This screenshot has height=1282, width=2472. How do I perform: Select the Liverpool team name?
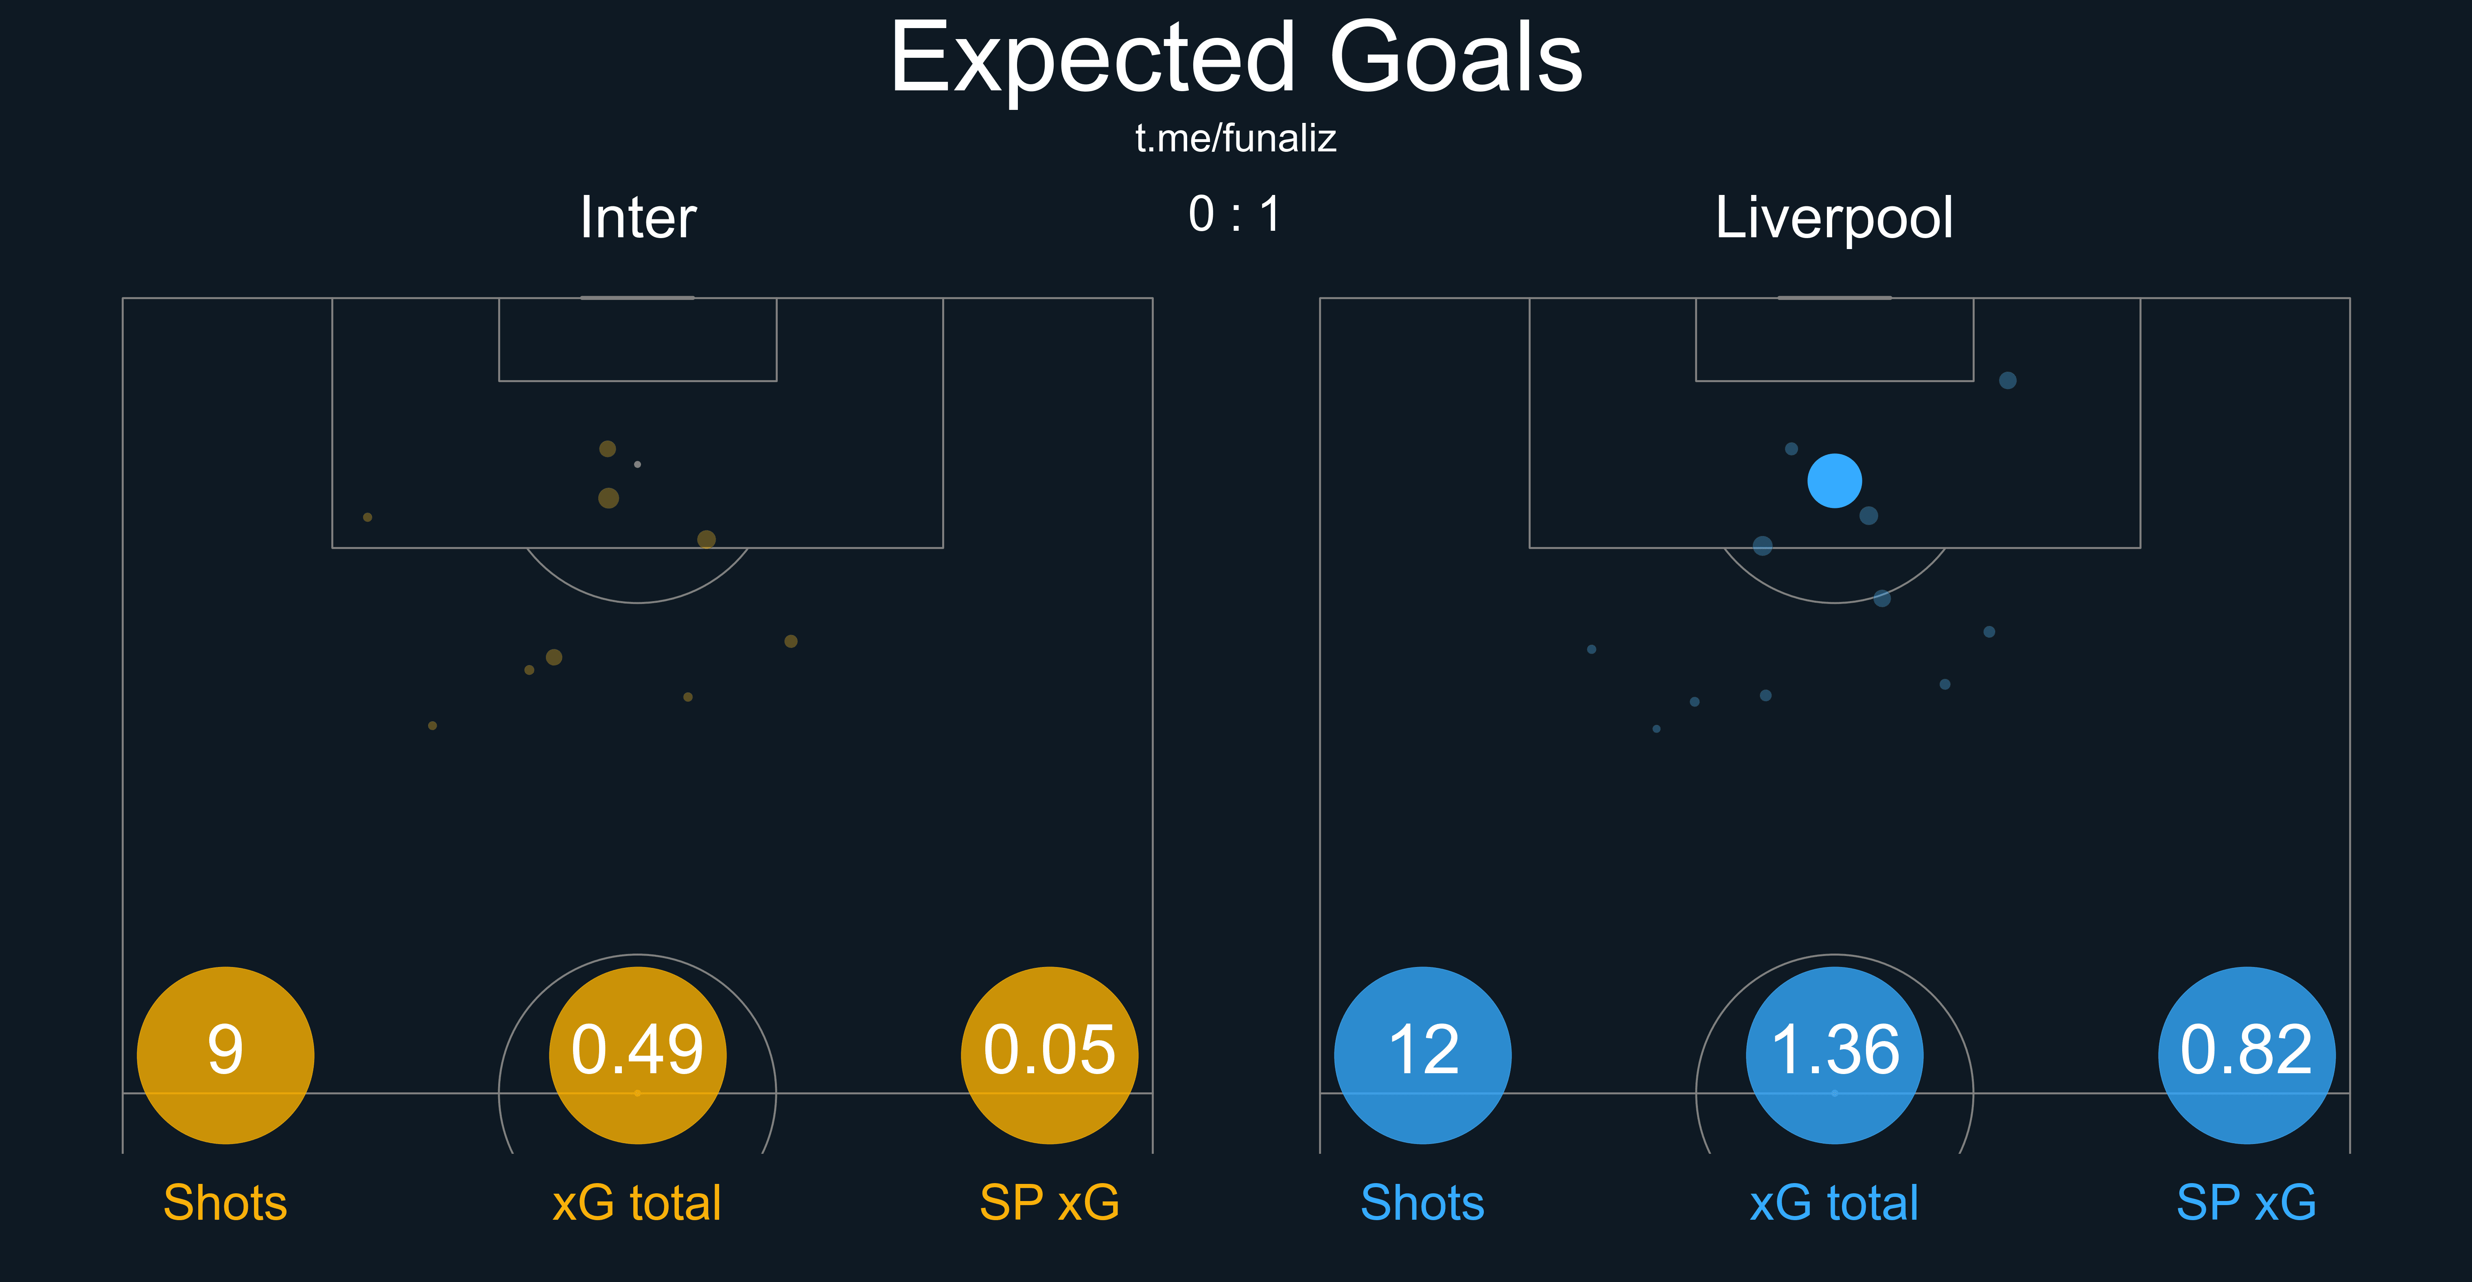coord(1834,218)
